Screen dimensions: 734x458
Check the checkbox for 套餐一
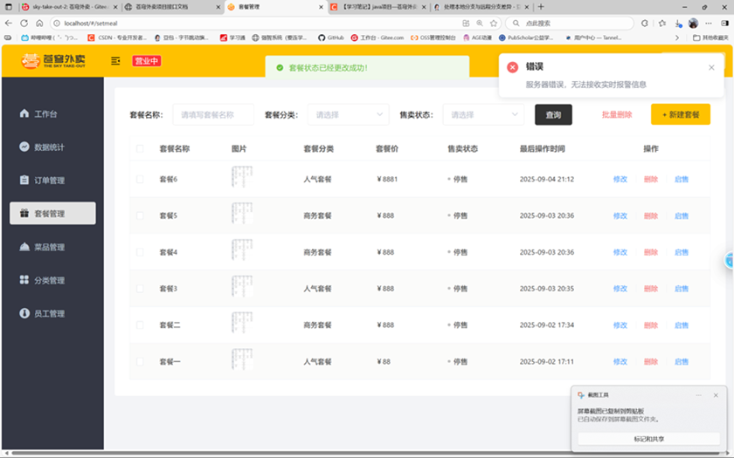140,361
